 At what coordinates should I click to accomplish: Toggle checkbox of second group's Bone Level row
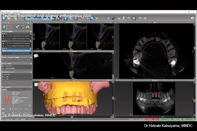pyautogui.click(x=3, y=44)
